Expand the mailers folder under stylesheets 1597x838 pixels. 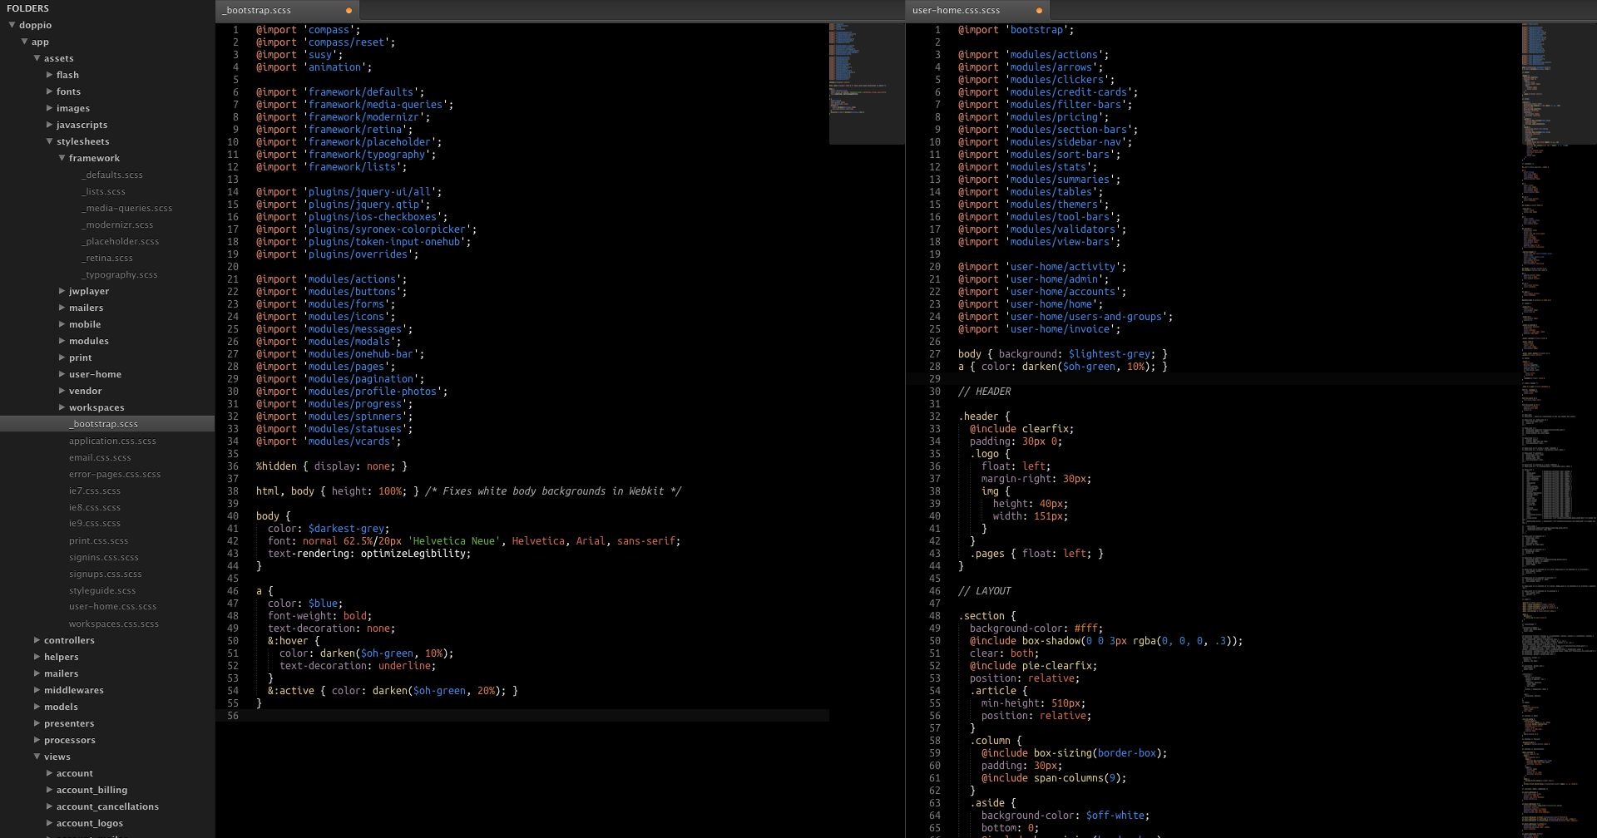point(62,308)
